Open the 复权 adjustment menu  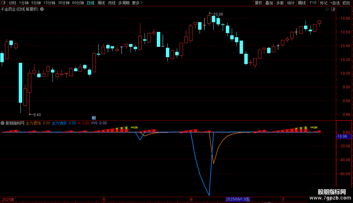pyautogui.click(x=258, y=3)
